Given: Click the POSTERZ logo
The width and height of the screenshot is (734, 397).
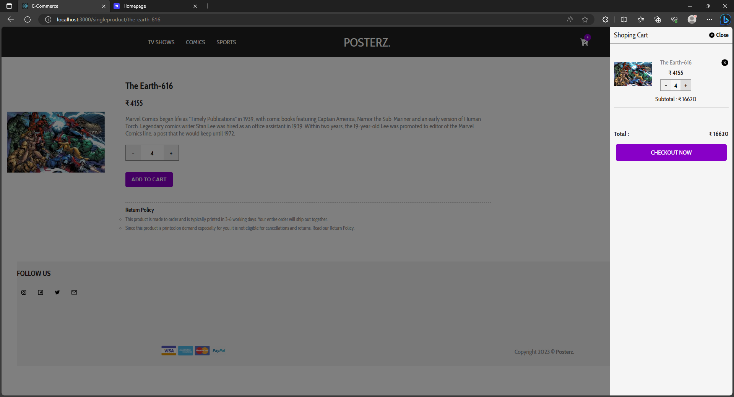Looking at the screenshot, I should [x=367, y=42].
